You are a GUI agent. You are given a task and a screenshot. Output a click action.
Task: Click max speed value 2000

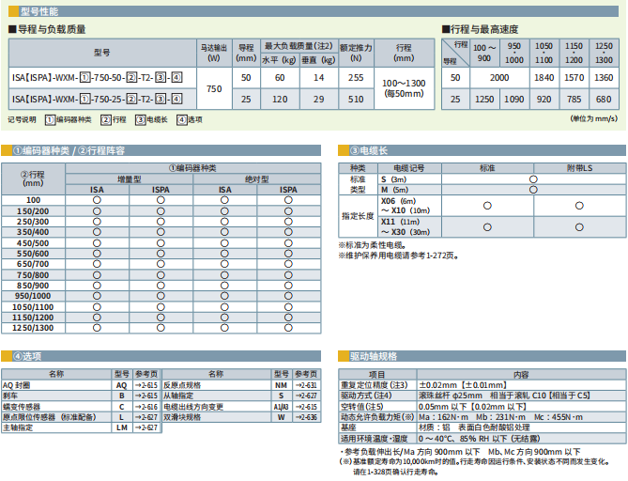(x=499, y=78)
